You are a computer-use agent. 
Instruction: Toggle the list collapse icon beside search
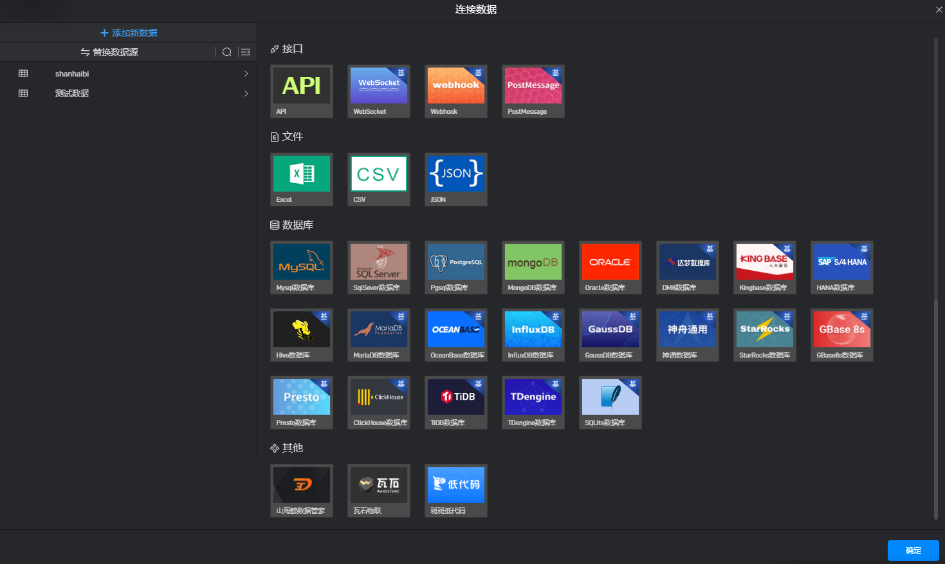246,52
